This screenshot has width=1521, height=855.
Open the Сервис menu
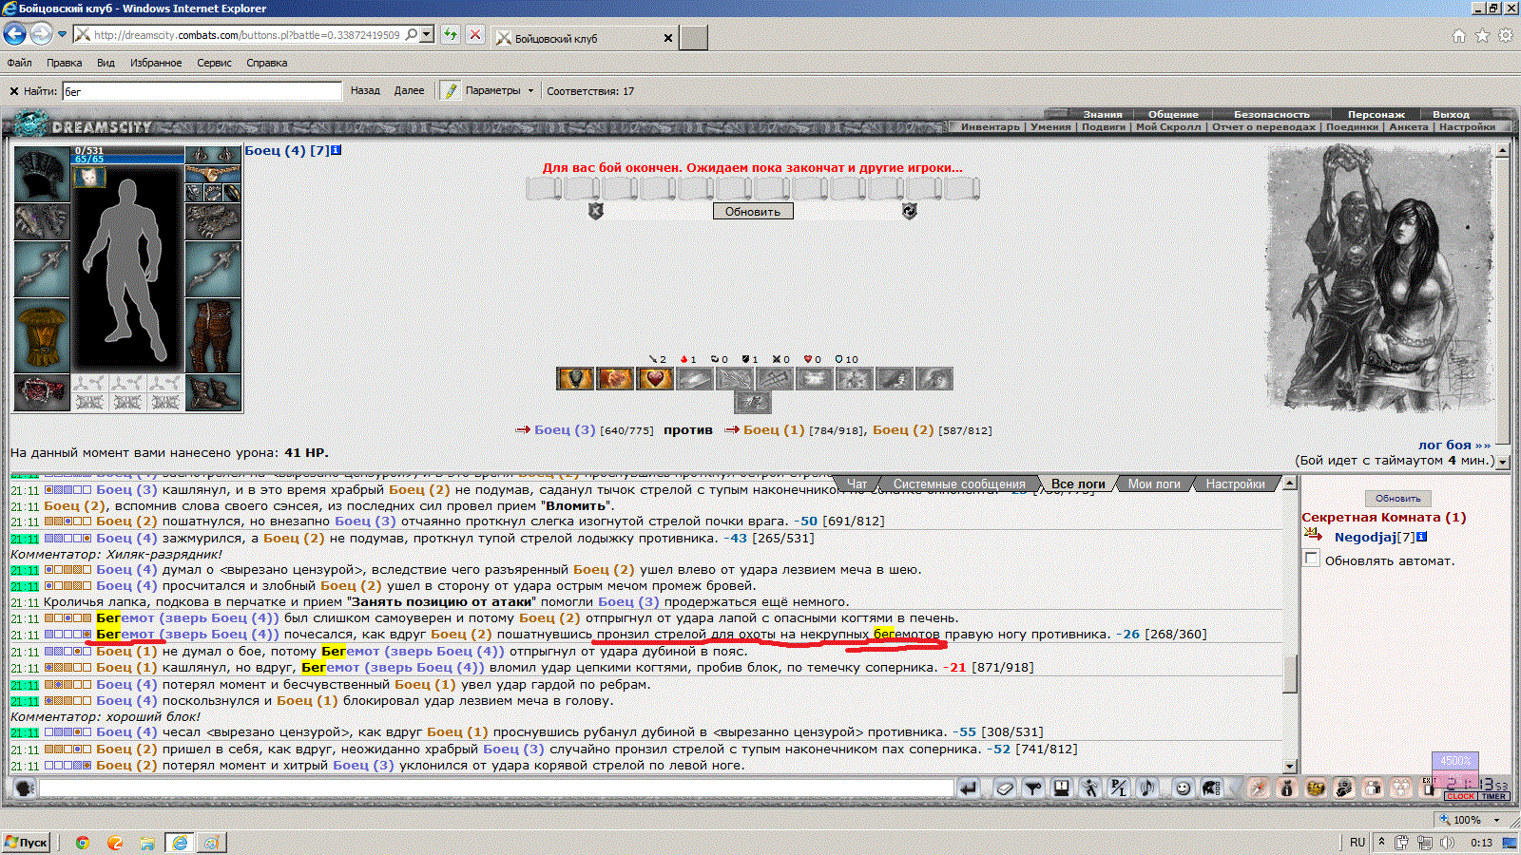coord(214,63)
